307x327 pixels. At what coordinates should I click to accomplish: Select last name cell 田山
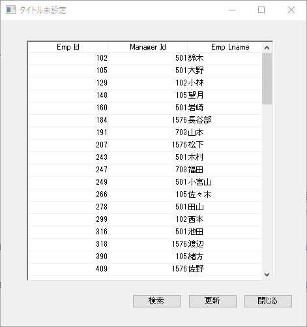(225, 207)
